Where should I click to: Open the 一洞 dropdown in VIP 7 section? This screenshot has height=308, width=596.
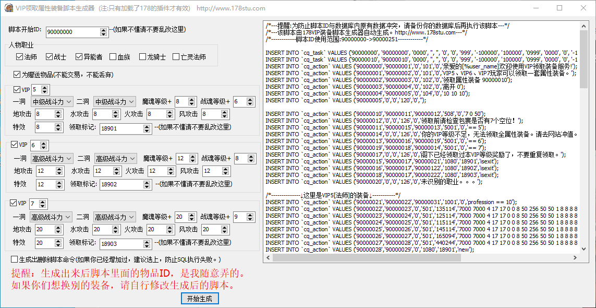pos(51,217)
